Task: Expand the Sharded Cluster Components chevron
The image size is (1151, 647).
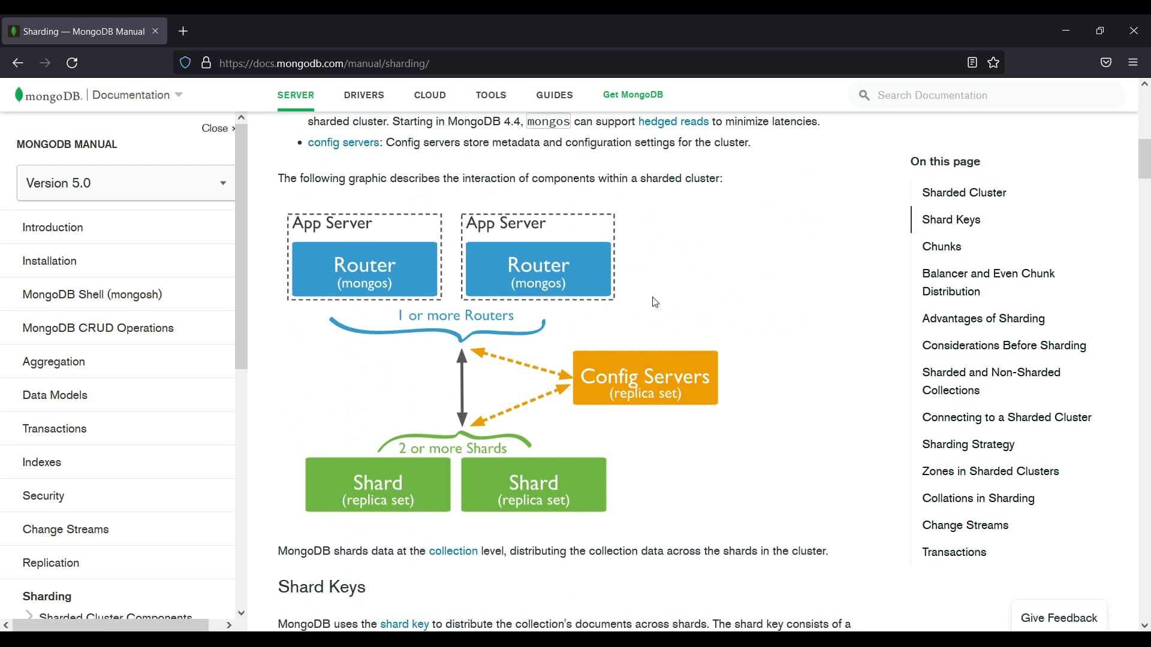Action: click(28, 615)
